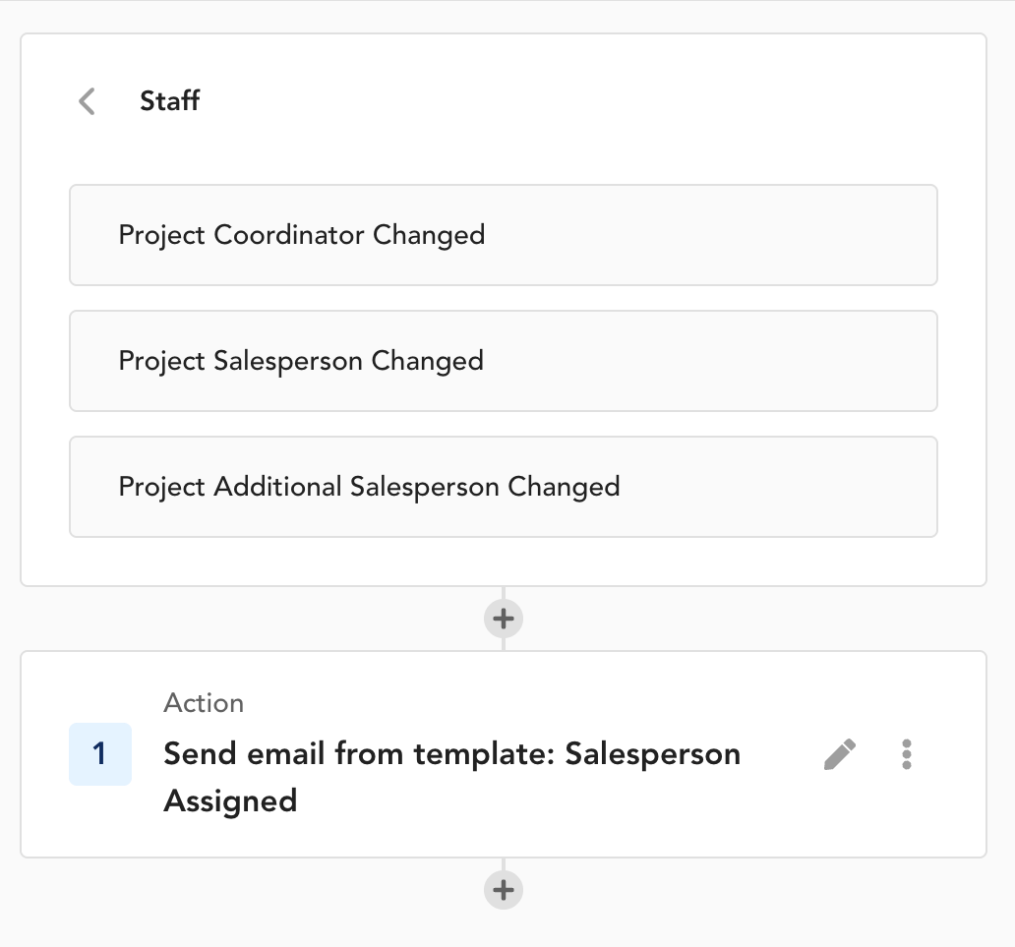This screenshot has height=947, width=1015.
Task: Open the Send email from template action title
Action: (x=451, y=777)
